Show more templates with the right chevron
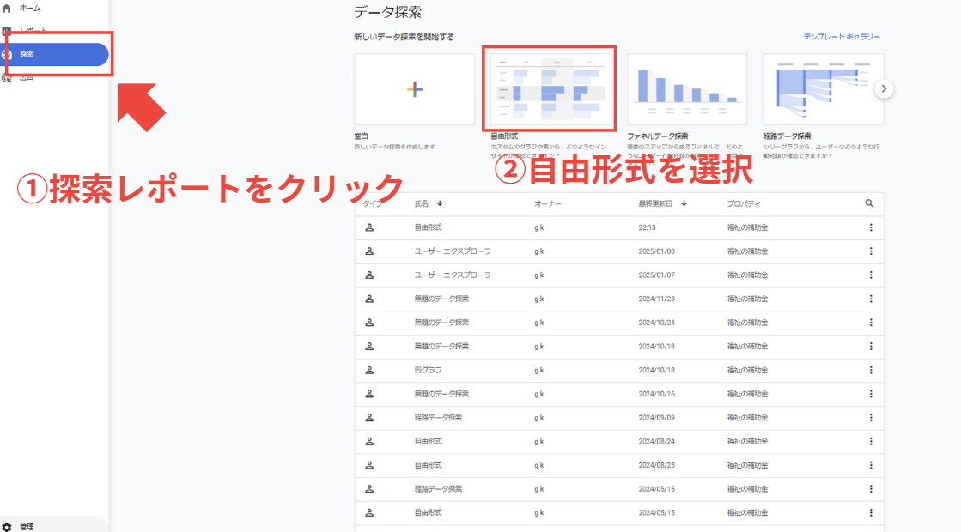 pos(884,88)
